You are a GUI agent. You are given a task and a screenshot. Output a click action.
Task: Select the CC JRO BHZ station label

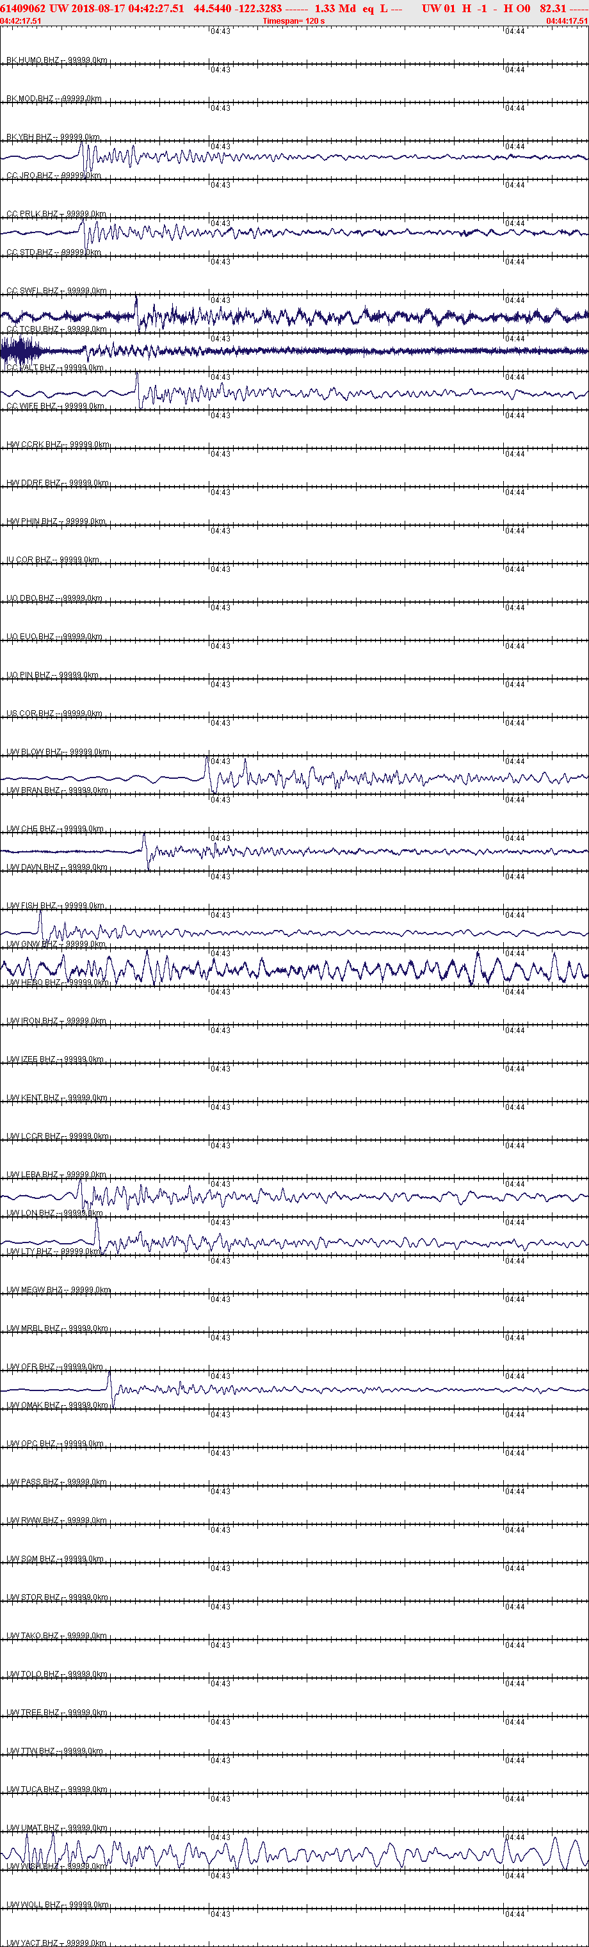tap(54, 175)
